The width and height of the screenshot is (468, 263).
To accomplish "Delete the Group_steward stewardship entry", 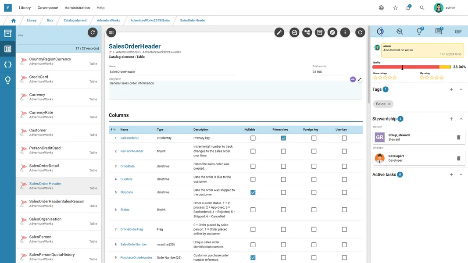I will coord(458,138).
